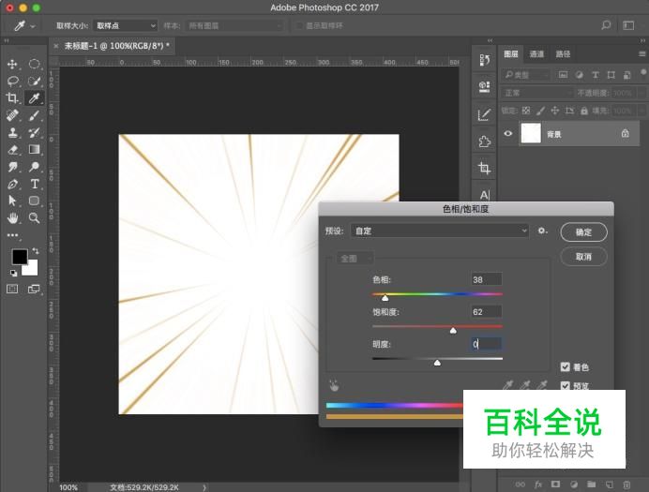The height and width of the screenshot is (492, 649).
Task: Open the eyedropper tool preset picker arrow
Action: point(33,27)
